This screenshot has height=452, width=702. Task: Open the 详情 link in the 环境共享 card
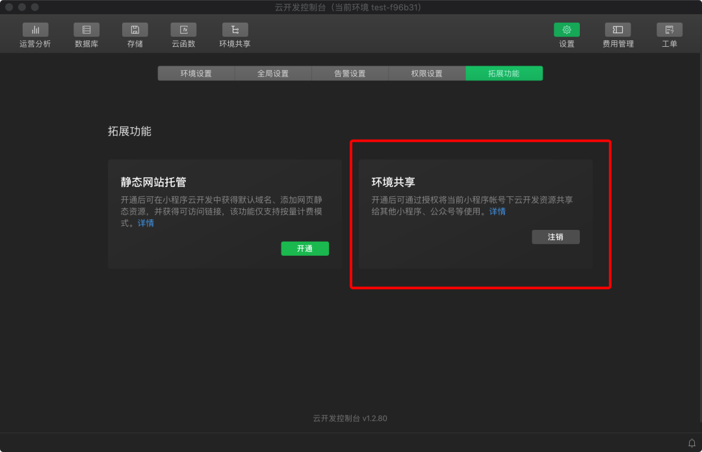(497, 212)
